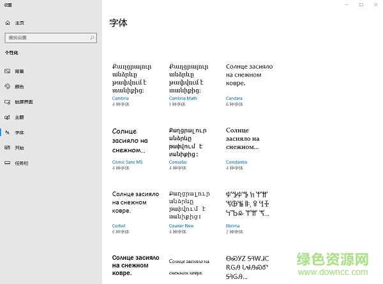Click '4 种字体' under Comic Sans MS
Viewport: 383px width, 284px height.
[121, 168]
